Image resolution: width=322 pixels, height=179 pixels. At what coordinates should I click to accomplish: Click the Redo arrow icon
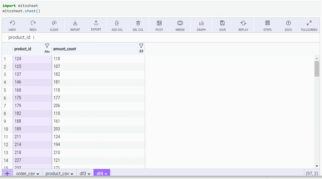33,23
